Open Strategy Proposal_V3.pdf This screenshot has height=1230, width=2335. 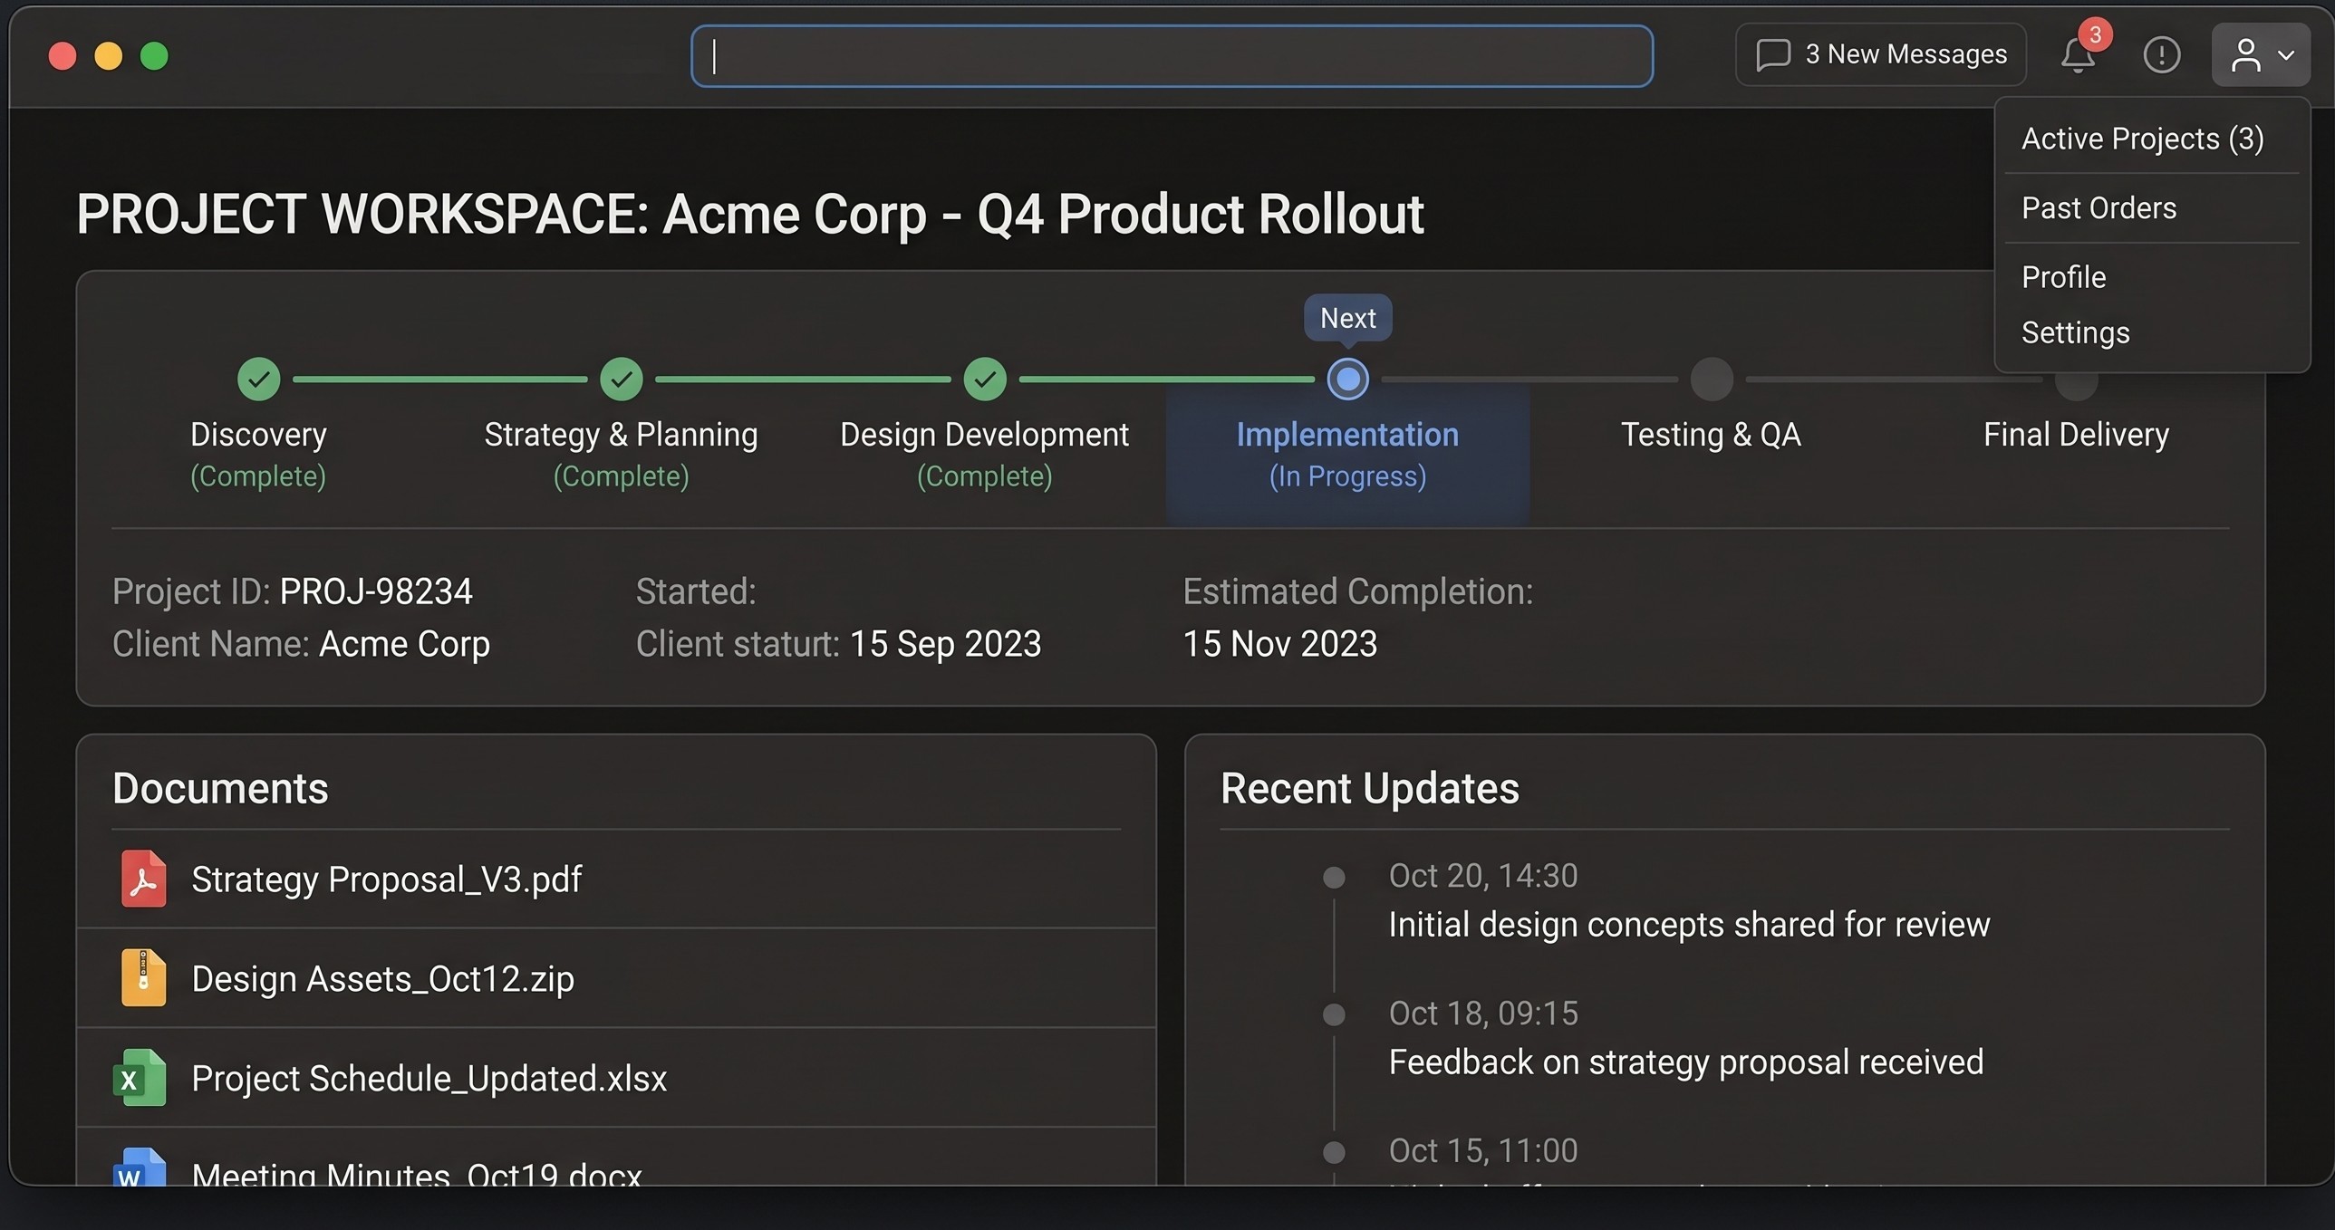pyautogui.click(x=387, y=879)
